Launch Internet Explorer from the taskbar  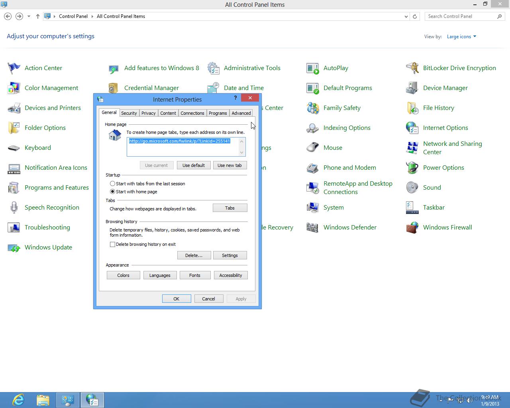point(18,400)
